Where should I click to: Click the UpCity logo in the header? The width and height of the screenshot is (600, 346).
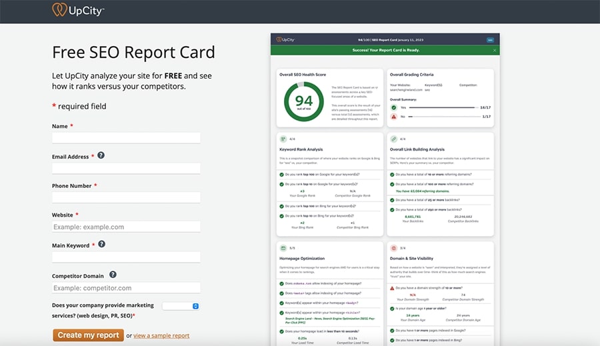click(x=78, y=10)
